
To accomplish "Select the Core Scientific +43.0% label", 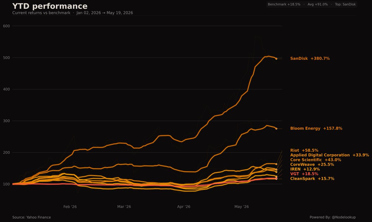I will pos(316,160).
